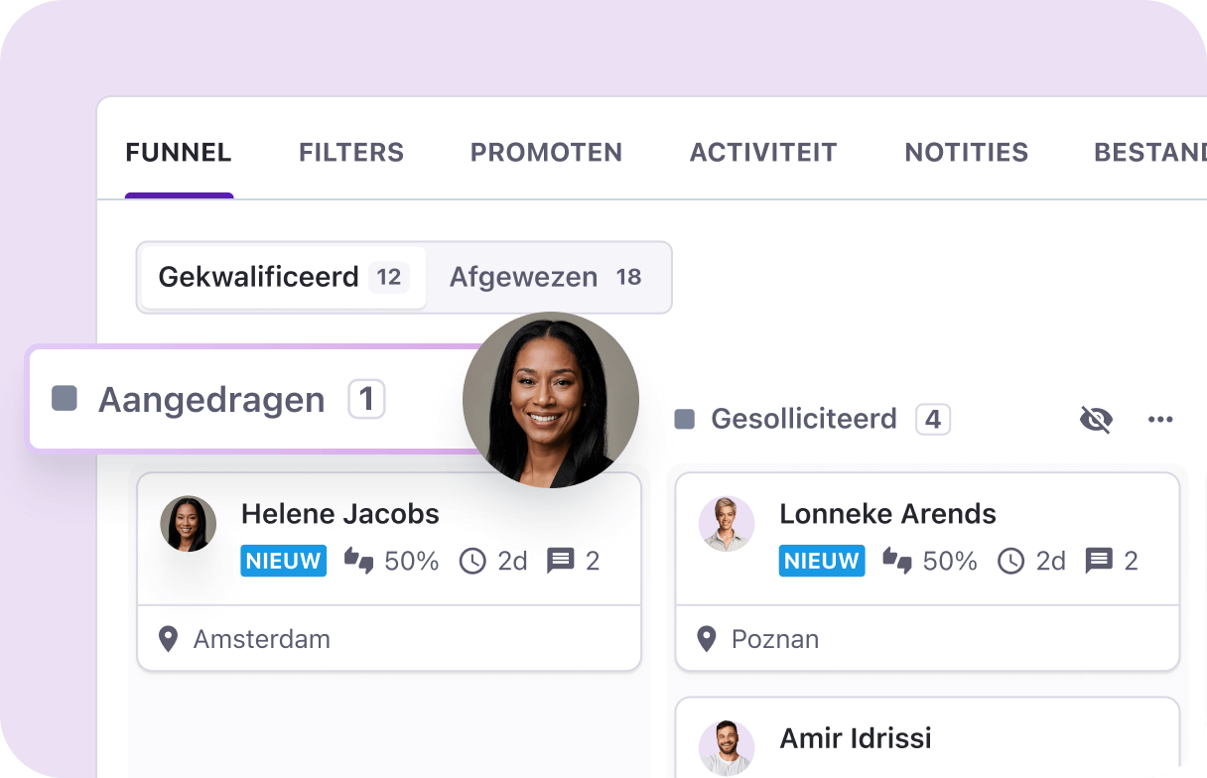Select the square checkbox next to Gesolliciteerd

tap(683, 419)
